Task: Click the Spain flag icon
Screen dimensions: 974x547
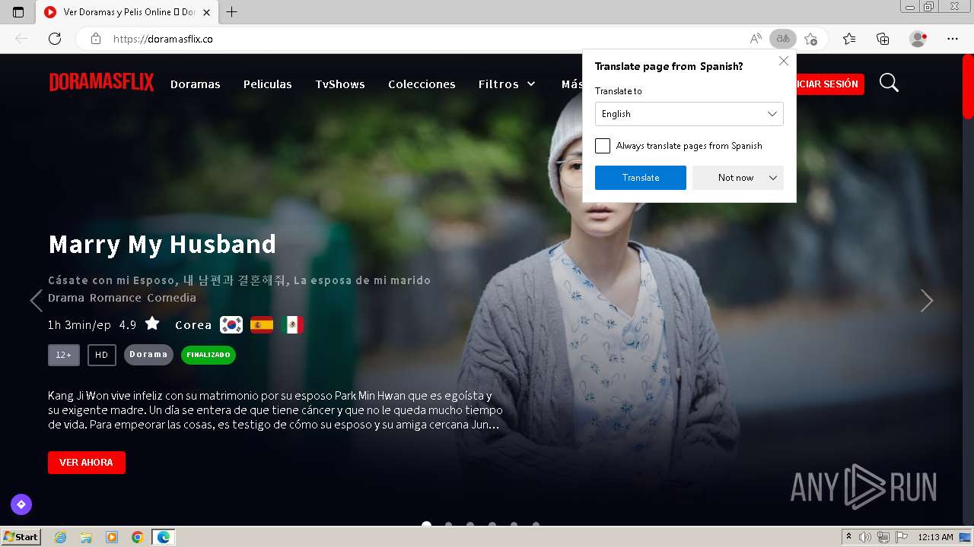Action: (262, 324)
